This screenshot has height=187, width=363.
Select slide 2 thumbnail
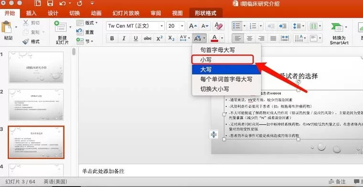click(x=36, y=105)
